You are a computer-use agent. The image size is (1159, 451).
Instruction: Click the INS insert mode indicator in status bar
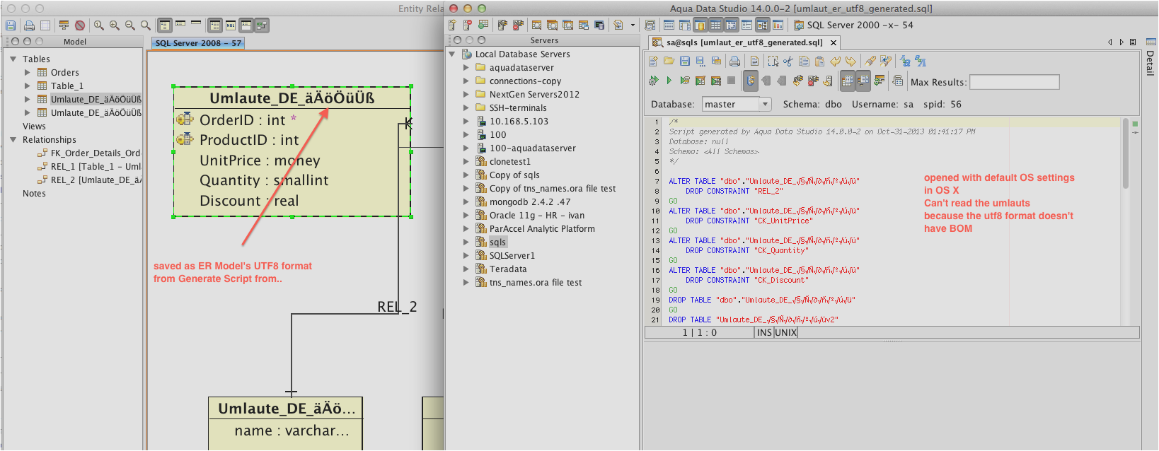[x=764, y=332]
